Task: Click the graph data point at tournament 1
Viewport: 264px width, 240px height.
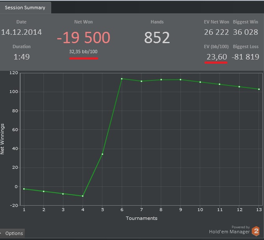Action: (x=24, y=189)
